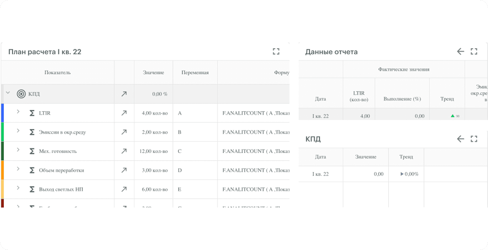The width and height of the screenshot is (488, 250).
Task: Expand the Эмиссии в окр.среду row
Action: pos(18,130)
